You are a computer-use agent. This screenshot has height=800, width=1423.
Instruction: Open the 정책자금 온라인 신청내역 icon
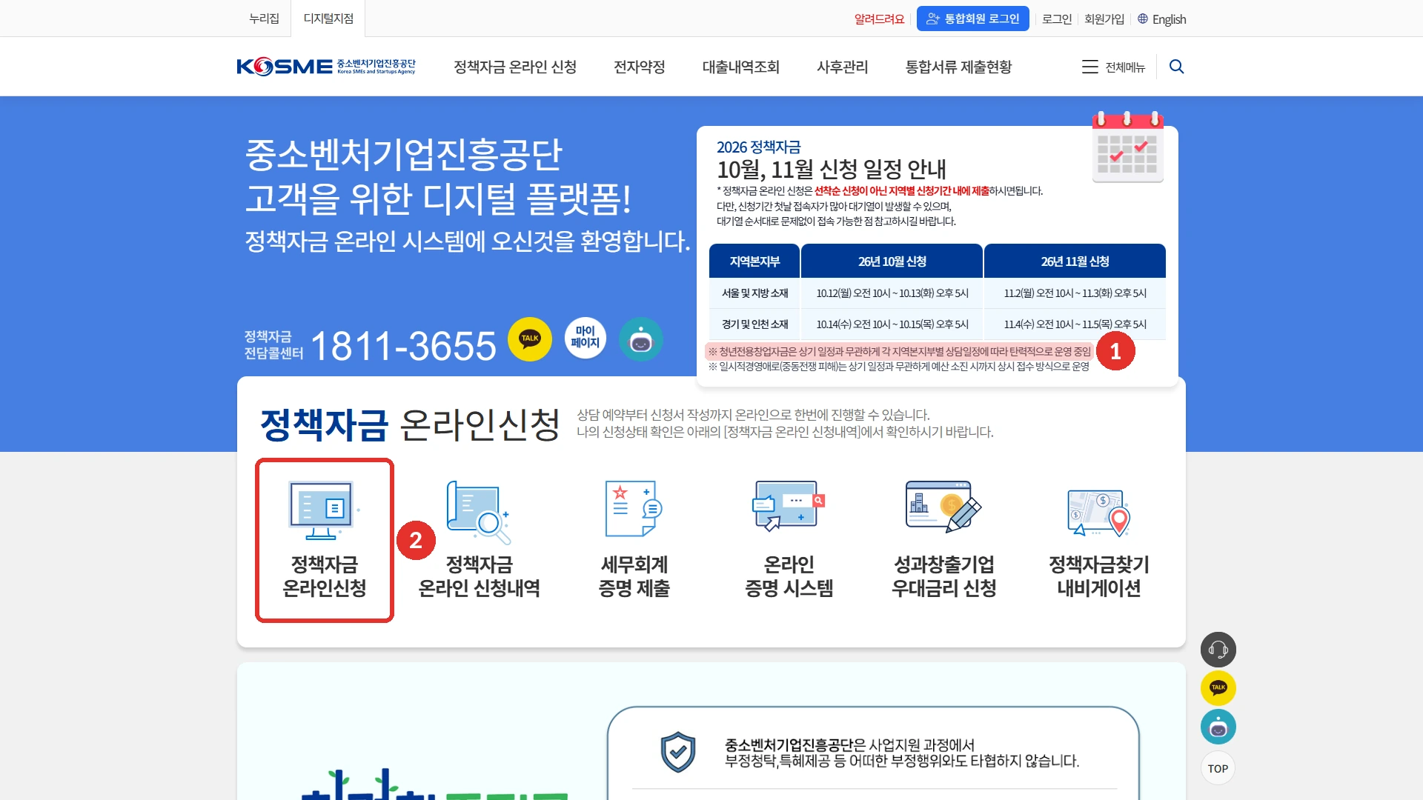coord(479,512)
